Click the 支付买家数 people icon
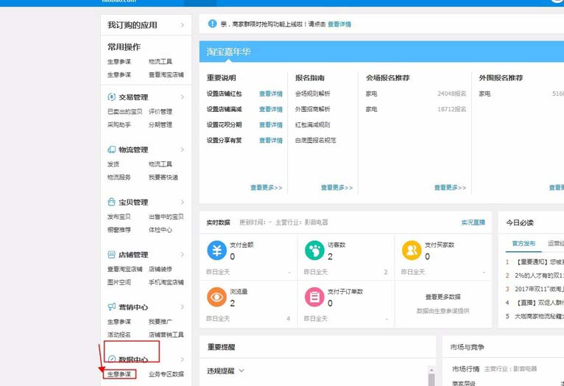This screenshot has width=564, height=386. click(412, 250)
